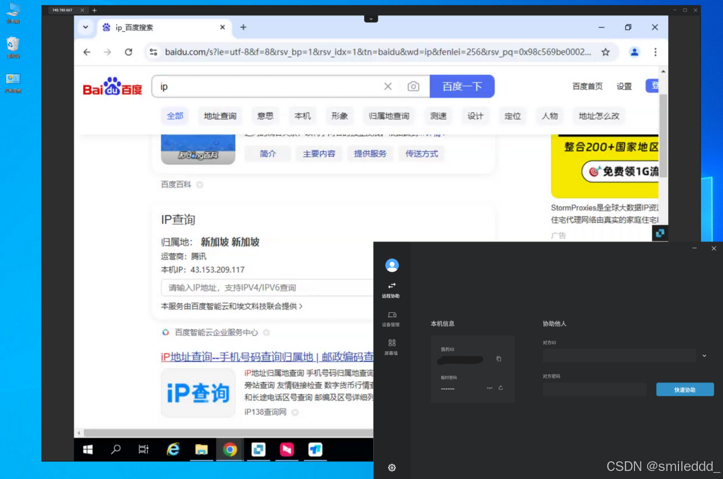This screenshot has width=723, height=479.
Task: Click the 秒懂百科 video thumbnail
Action: coord(198,150)
